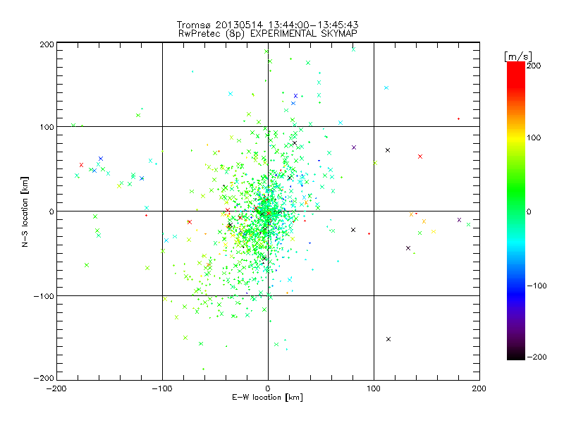Viewport: 564px width, 423px height.
Task: Click the '[m/s]' colorbar unit label
Action: click(518, 56)
